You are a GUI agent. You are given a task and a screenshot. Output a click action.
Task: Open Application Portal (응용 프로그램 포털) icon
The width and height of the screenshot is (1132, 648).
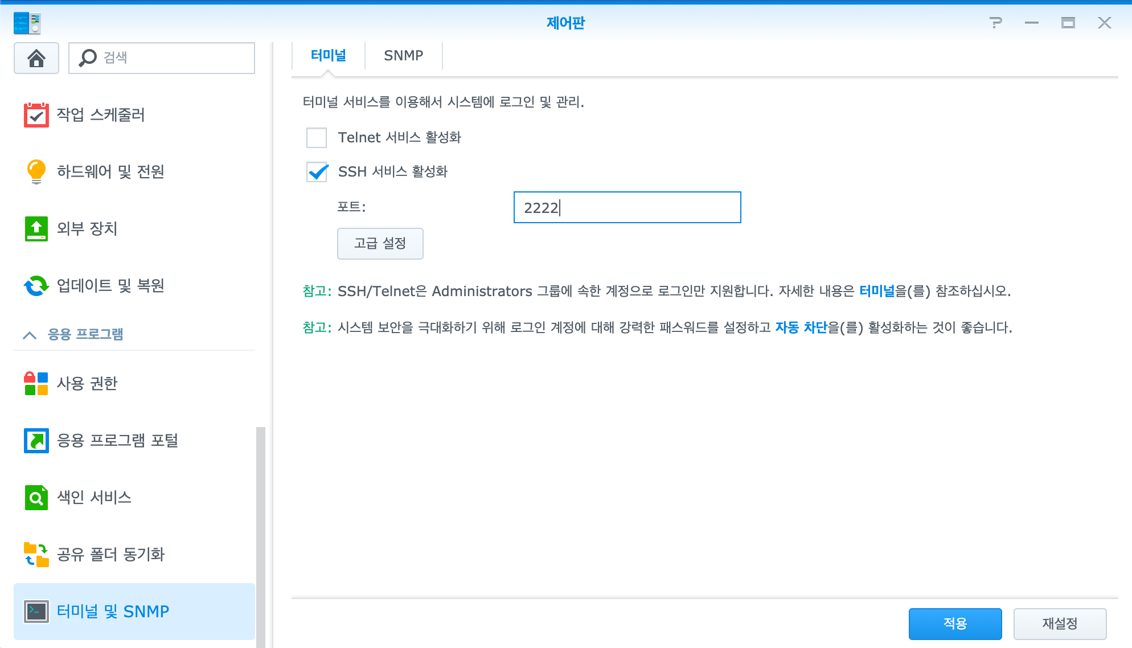click(x=36, y=441)
